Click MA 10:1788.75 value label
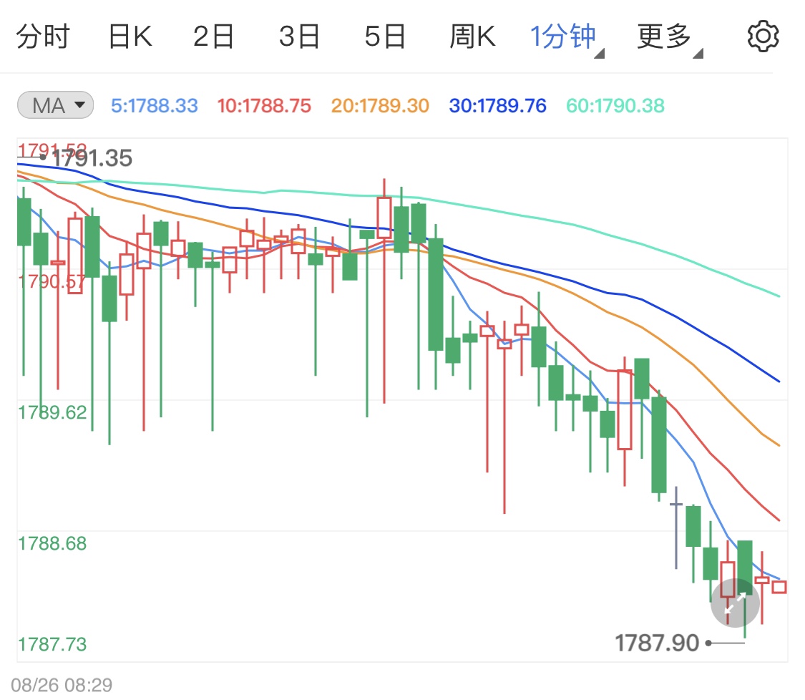805x700 pixels. 264,106
